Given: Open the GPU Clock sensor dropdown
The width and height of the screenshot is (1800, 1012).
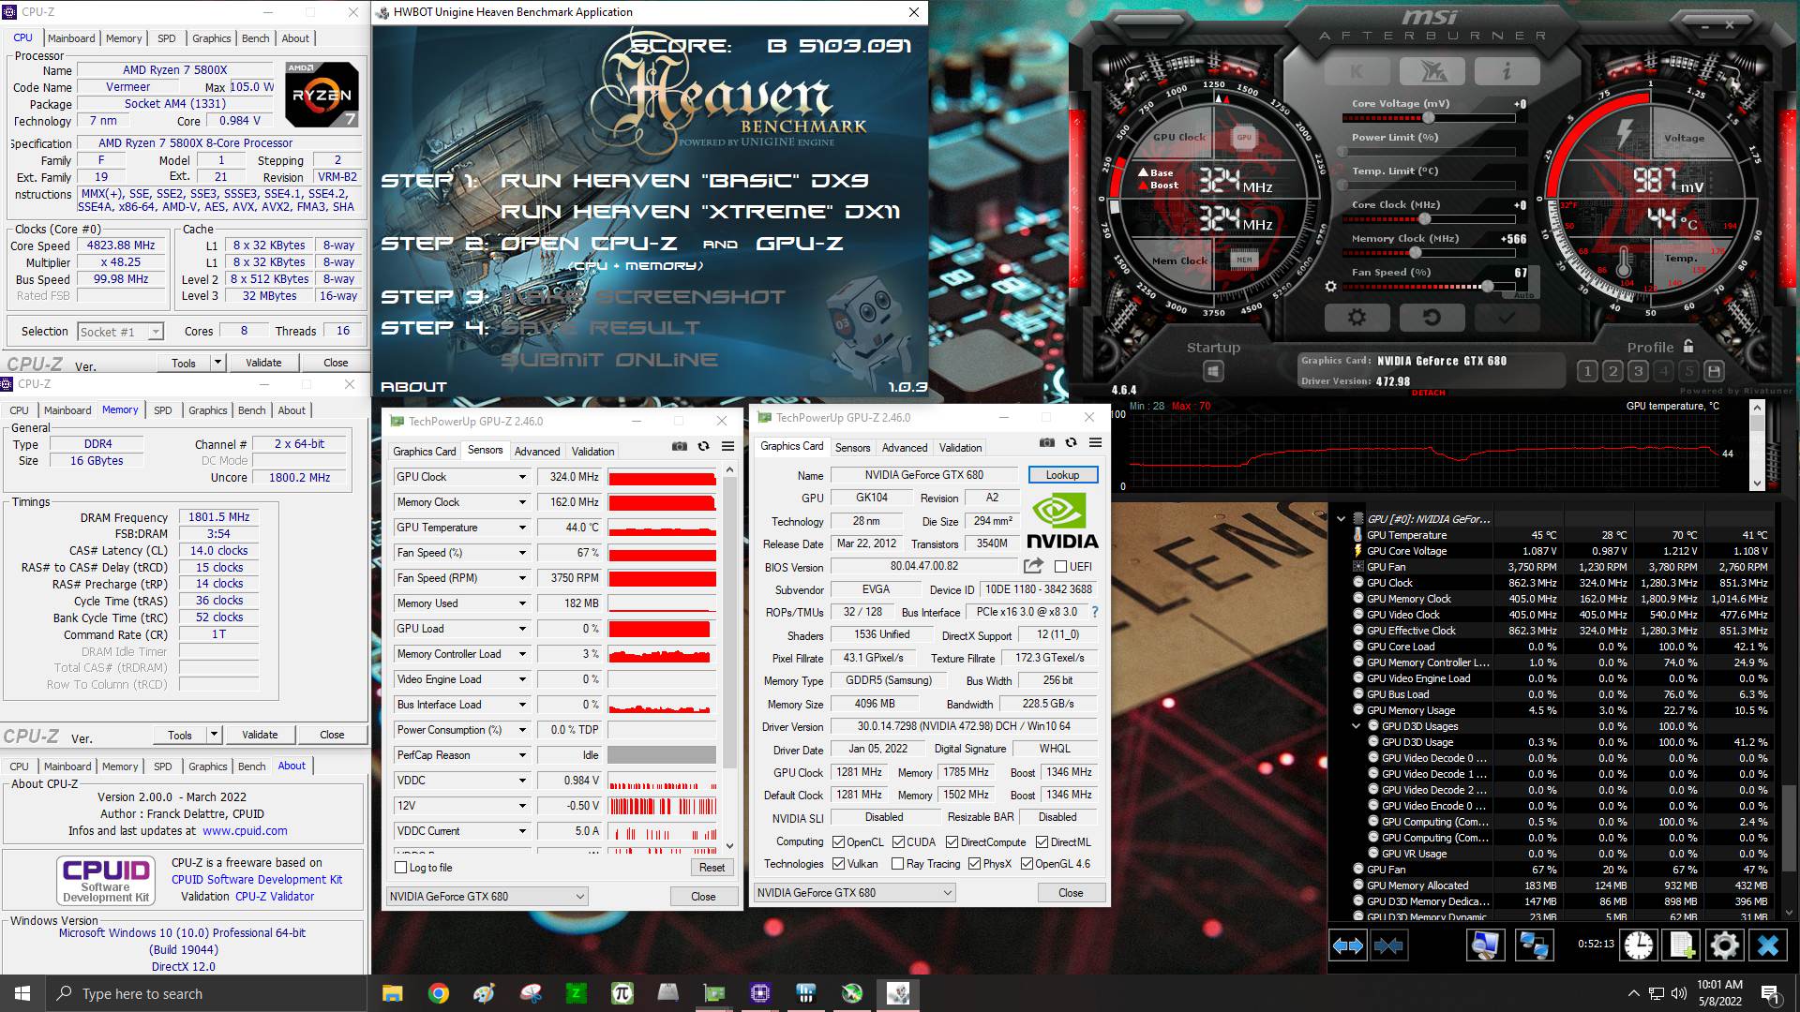Looking at the screenshot, I should click(522, 477).
